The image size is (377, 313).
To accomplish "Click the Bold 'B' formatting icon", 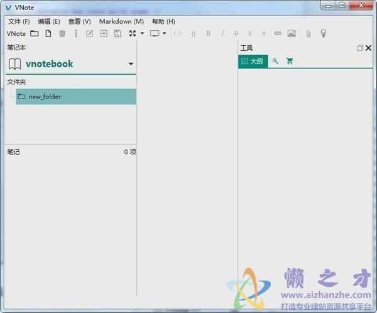I will click(208, 33).
